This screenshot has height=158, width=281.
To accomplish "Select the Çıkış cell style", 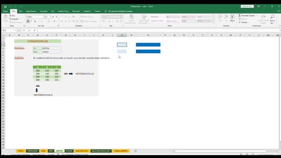I will coord(188,21).
